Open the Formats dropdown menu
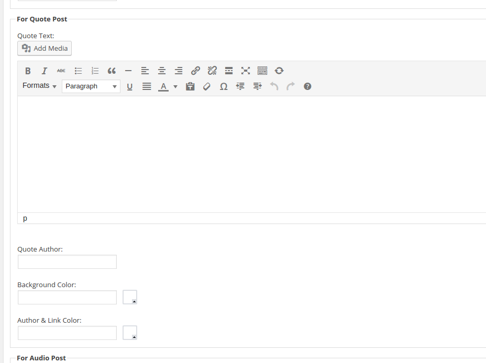Screen dimensions: 486x363 click(x=39, y=86)
